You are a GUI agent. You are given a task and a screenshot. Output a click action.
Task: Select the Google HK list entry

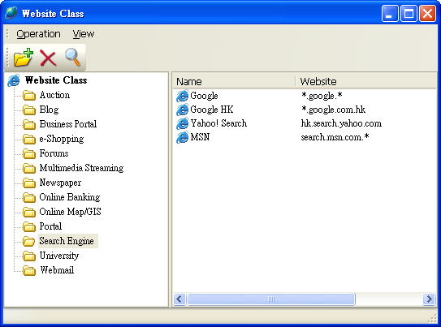[212, 110]
